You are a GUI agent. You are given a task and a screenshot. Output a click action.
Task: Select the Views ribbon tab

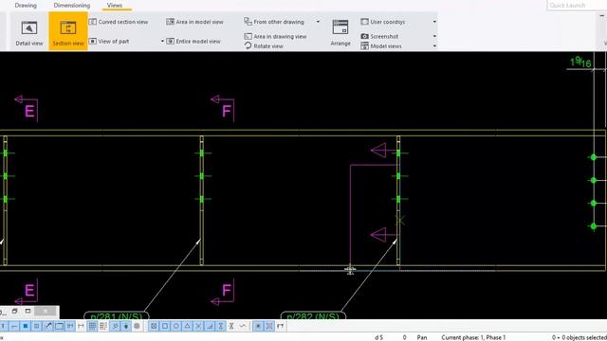click(115, 6)
